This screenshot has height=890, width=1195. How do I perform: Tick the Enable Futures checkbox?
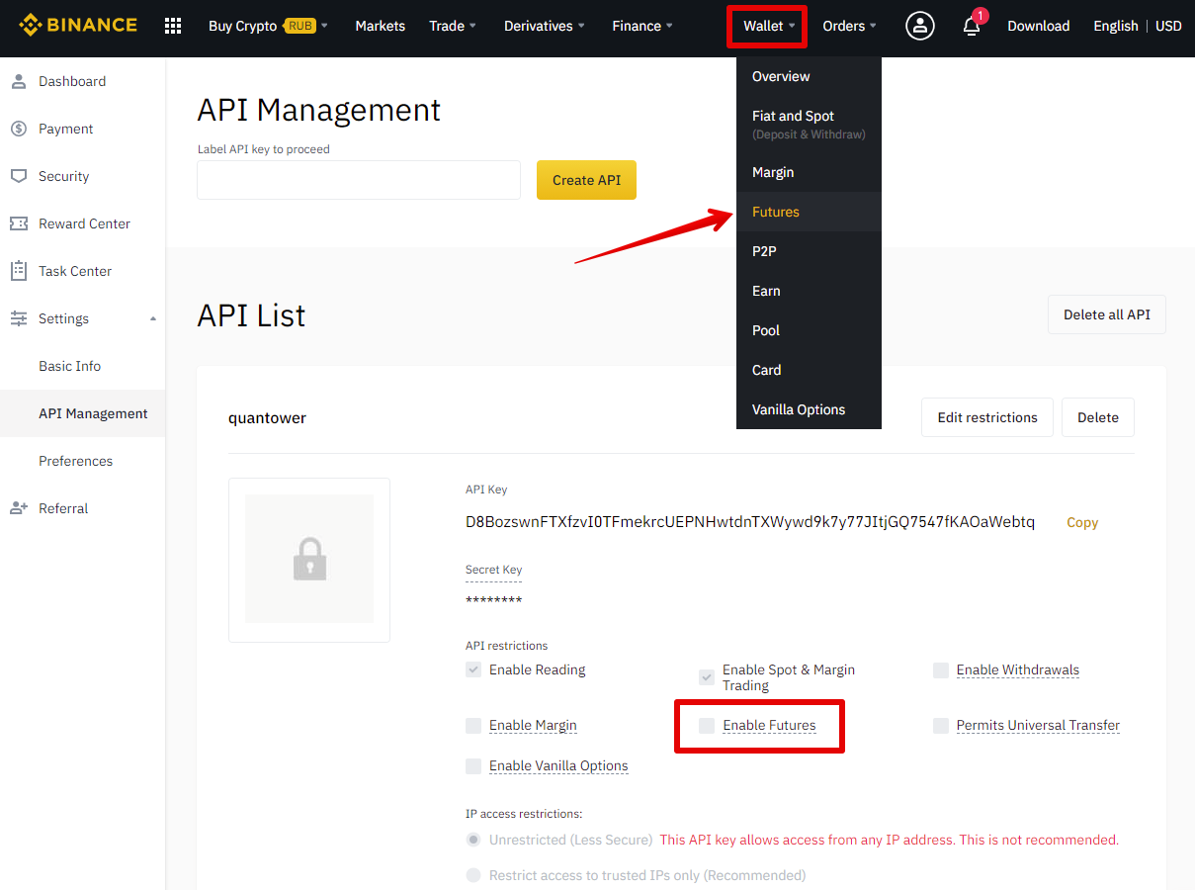(707, 726)
